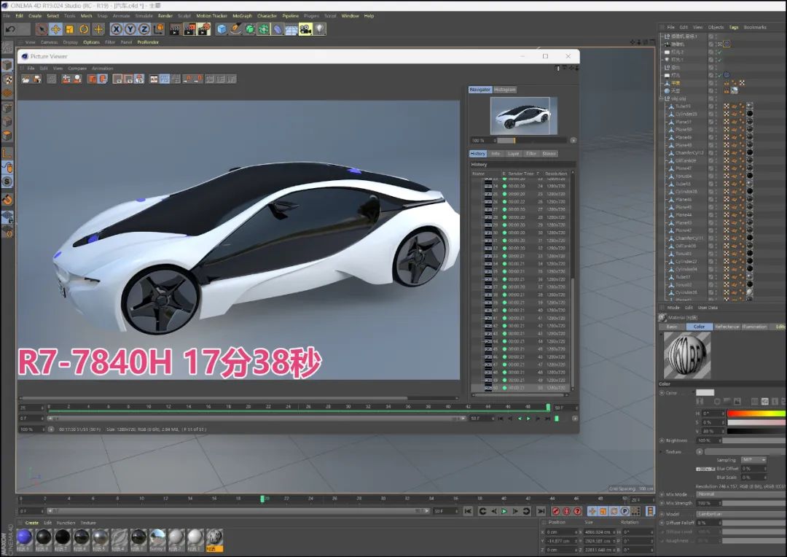Click the Rotate tool icon
This screenshot has height=557, width=787.
pos(84,29)
